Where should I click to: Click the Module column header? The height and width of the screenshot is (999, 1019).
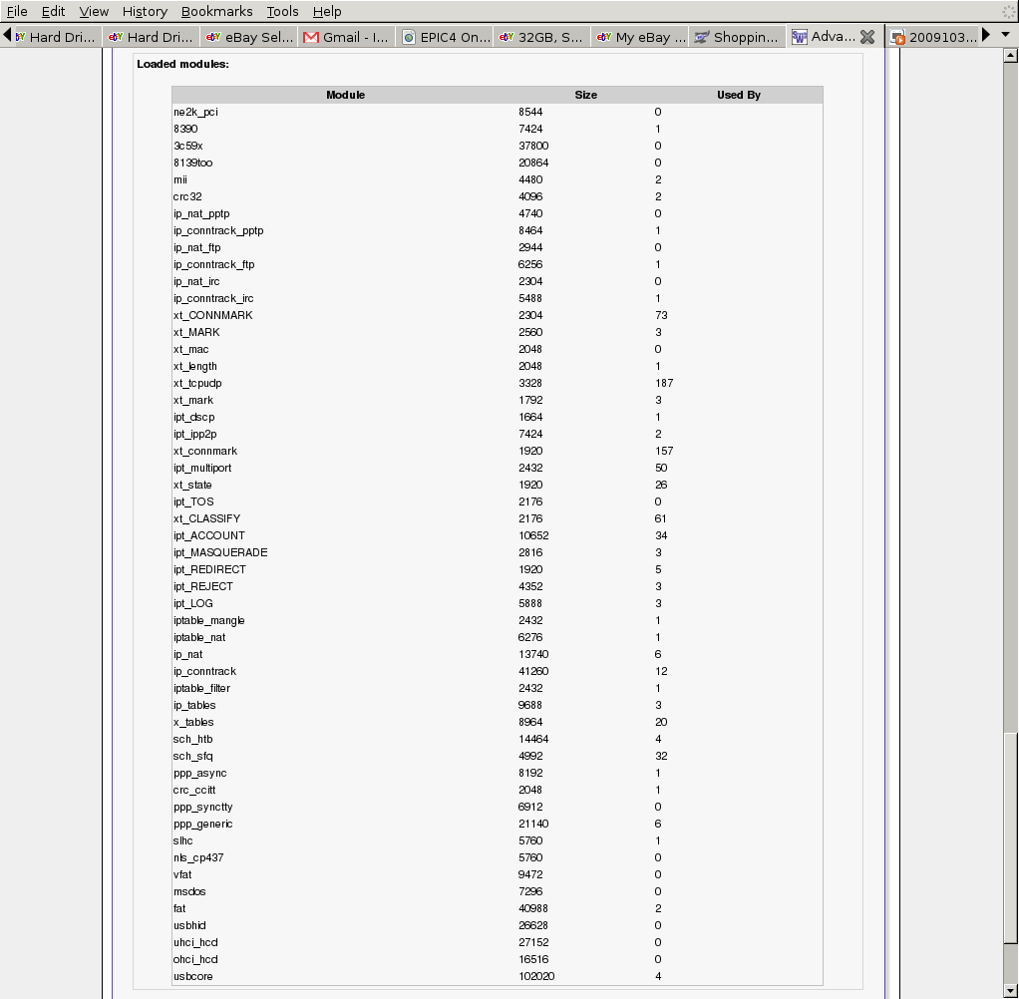[345, 95]
